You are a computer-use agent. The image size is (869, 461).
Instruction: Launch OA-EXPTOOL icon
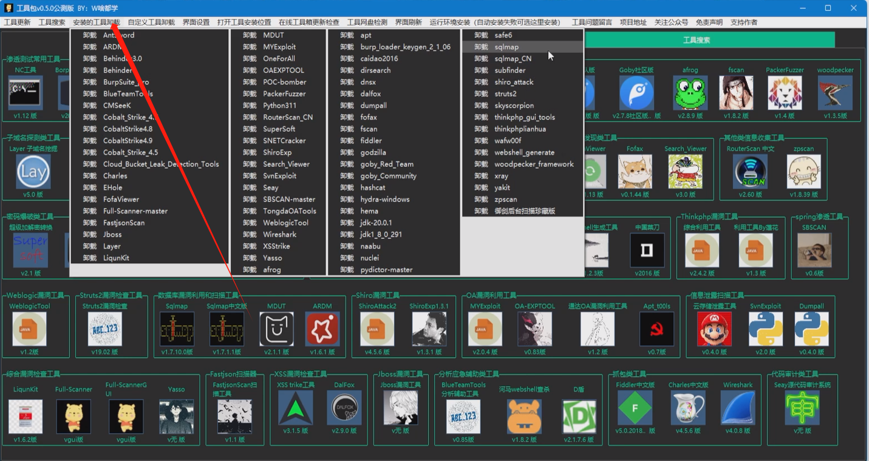pyautogui.click(x=534, y=329)
